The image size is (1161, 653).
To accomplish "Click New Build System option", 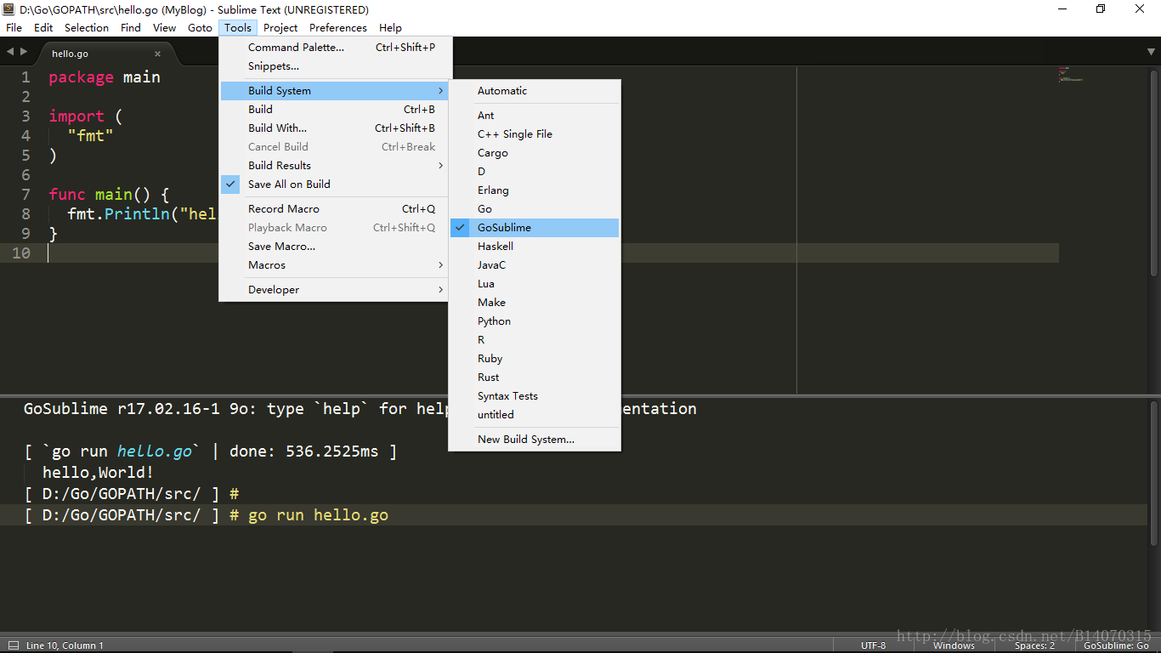I will tap(525, 439).
